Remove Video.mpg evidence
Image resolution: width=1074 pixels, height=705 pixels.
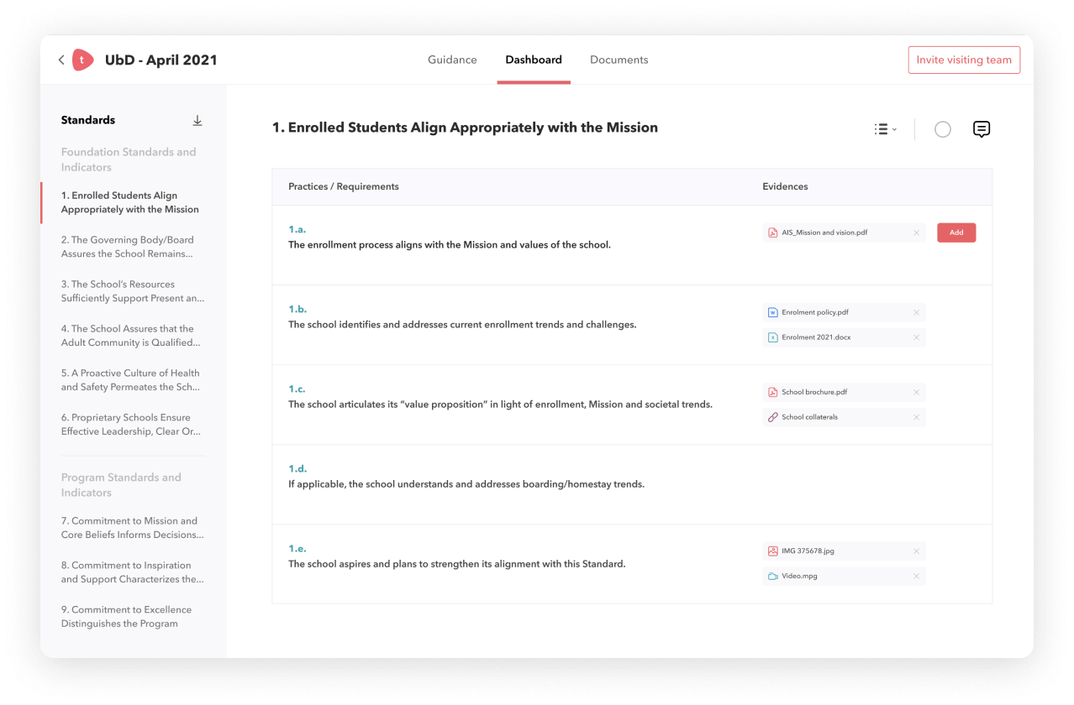[x=916, y=577]
